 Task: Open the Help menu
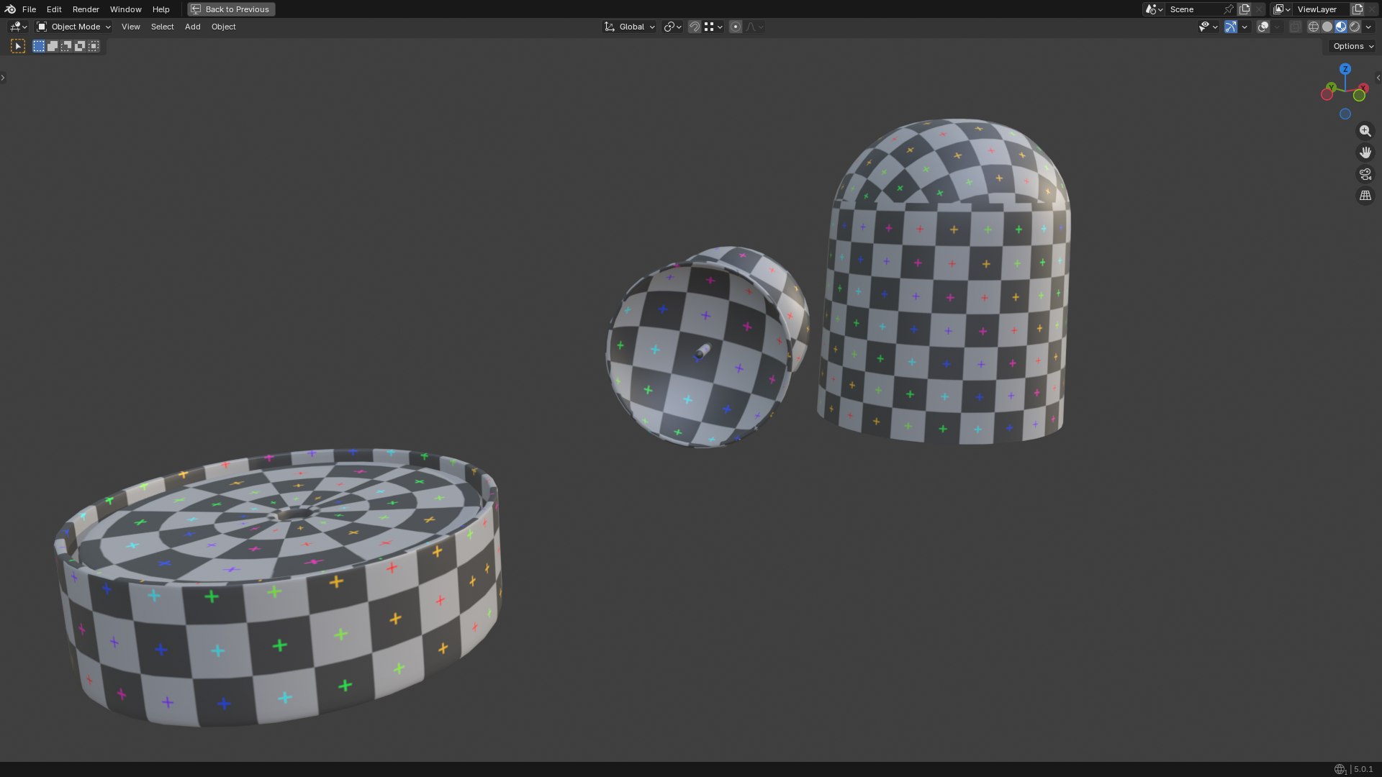click(x=161, y=9)
